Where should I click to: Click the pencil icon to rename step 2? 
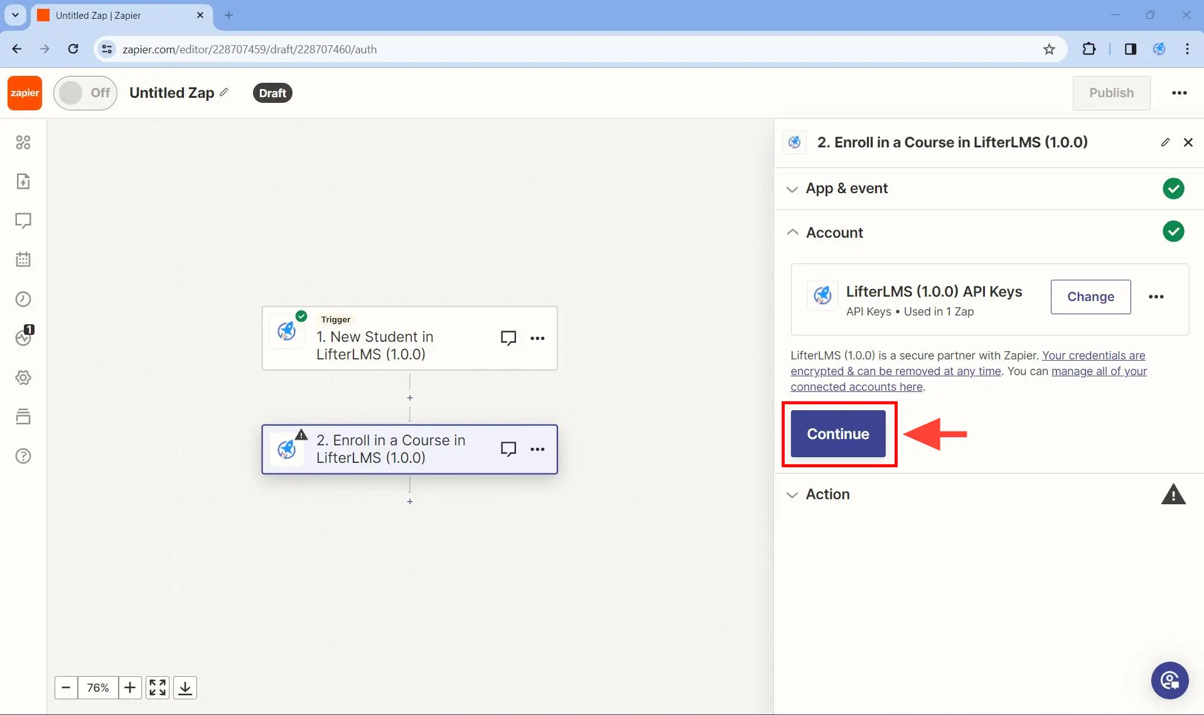click(x=1166, y=142)
